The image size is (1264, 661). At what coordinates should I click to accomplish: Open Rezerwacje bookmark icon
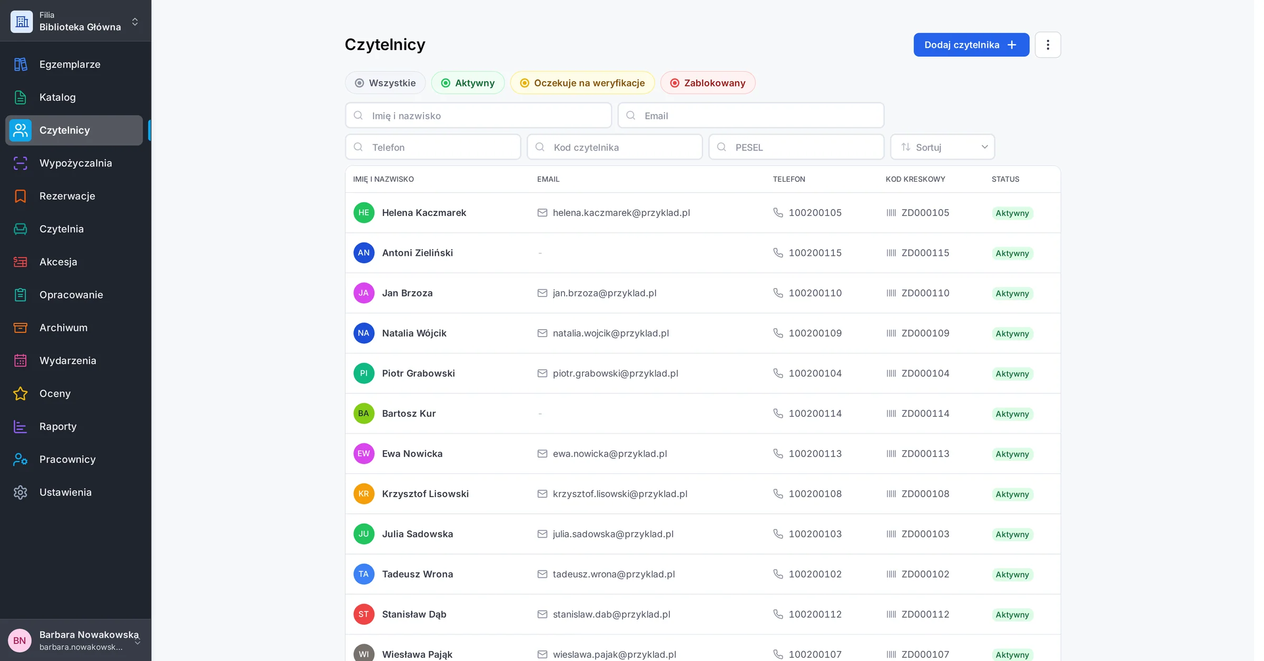pos(20,196)
